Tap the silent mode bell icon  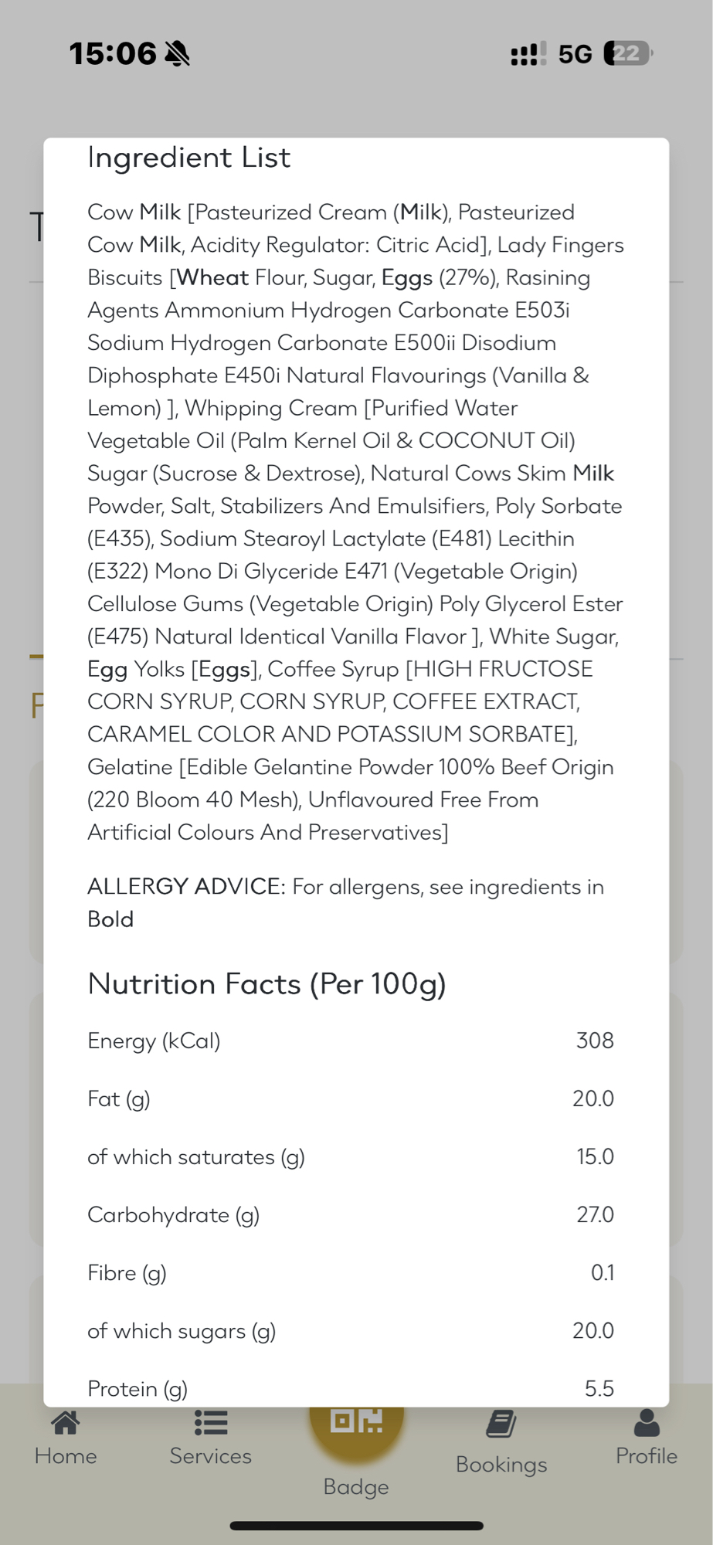click(178, 54)
